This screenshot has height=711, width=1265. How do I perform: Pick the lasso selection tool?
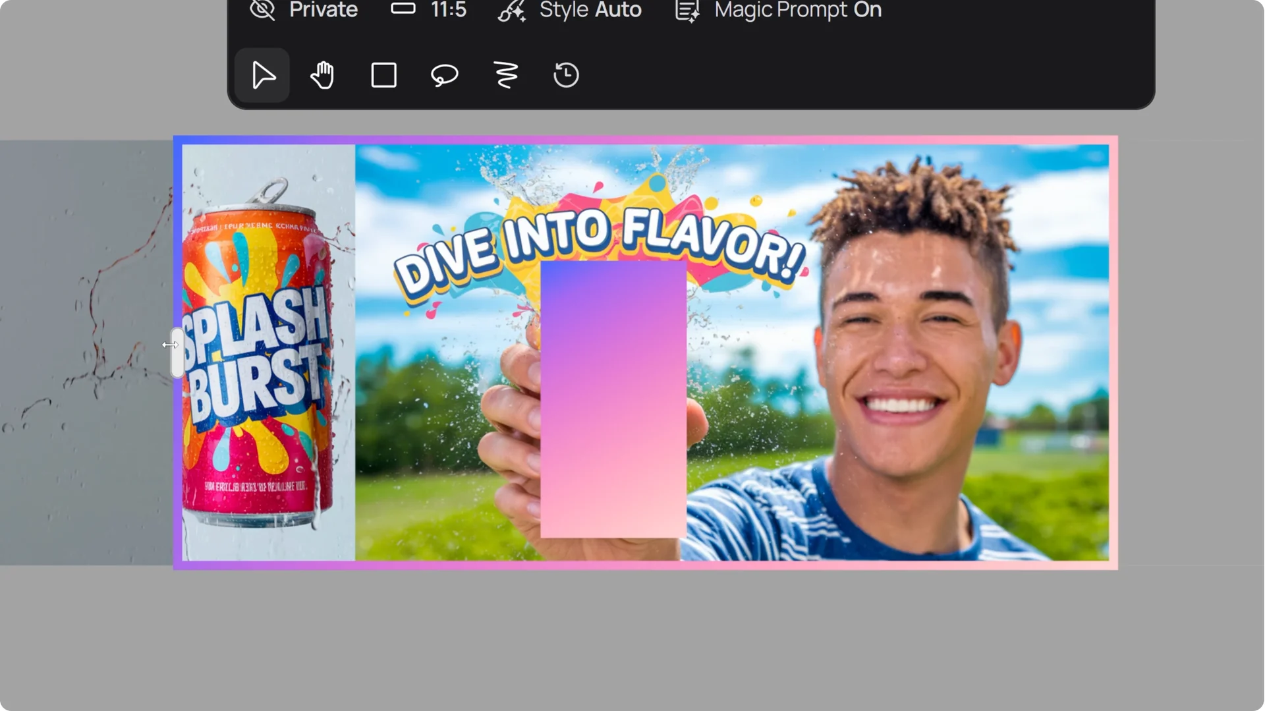pos(445,74)
